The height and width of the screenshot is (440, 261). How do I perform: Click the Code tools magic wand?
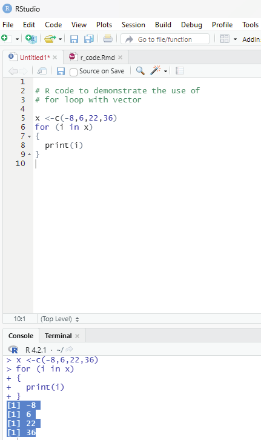156,70
